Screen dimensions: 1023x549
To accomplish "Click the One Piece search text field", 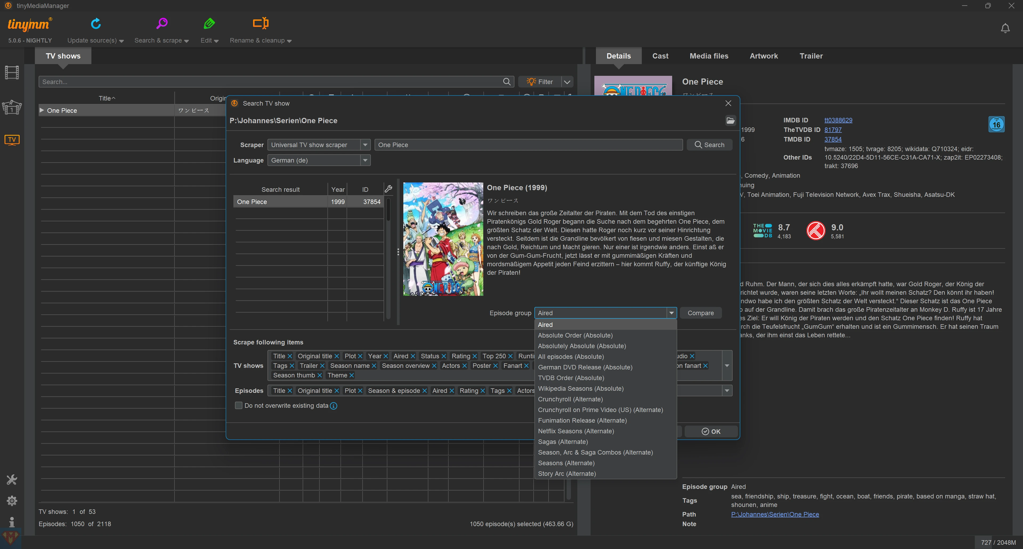I will tap(528, 145).
